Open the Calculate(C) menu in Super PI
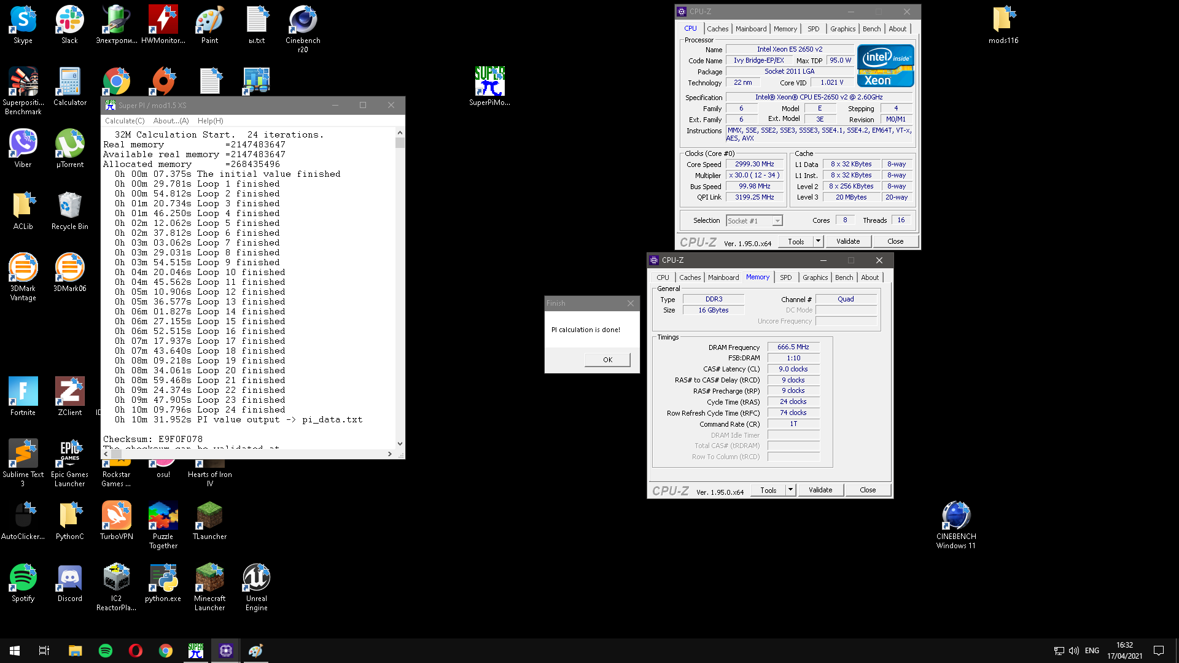The height and width of the screenshot is (663, 1179). 125,121
